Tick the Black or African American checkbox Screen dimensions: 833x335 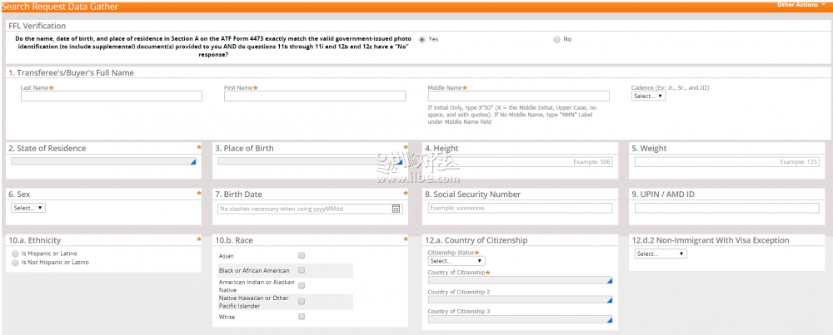tap(302, 270)
